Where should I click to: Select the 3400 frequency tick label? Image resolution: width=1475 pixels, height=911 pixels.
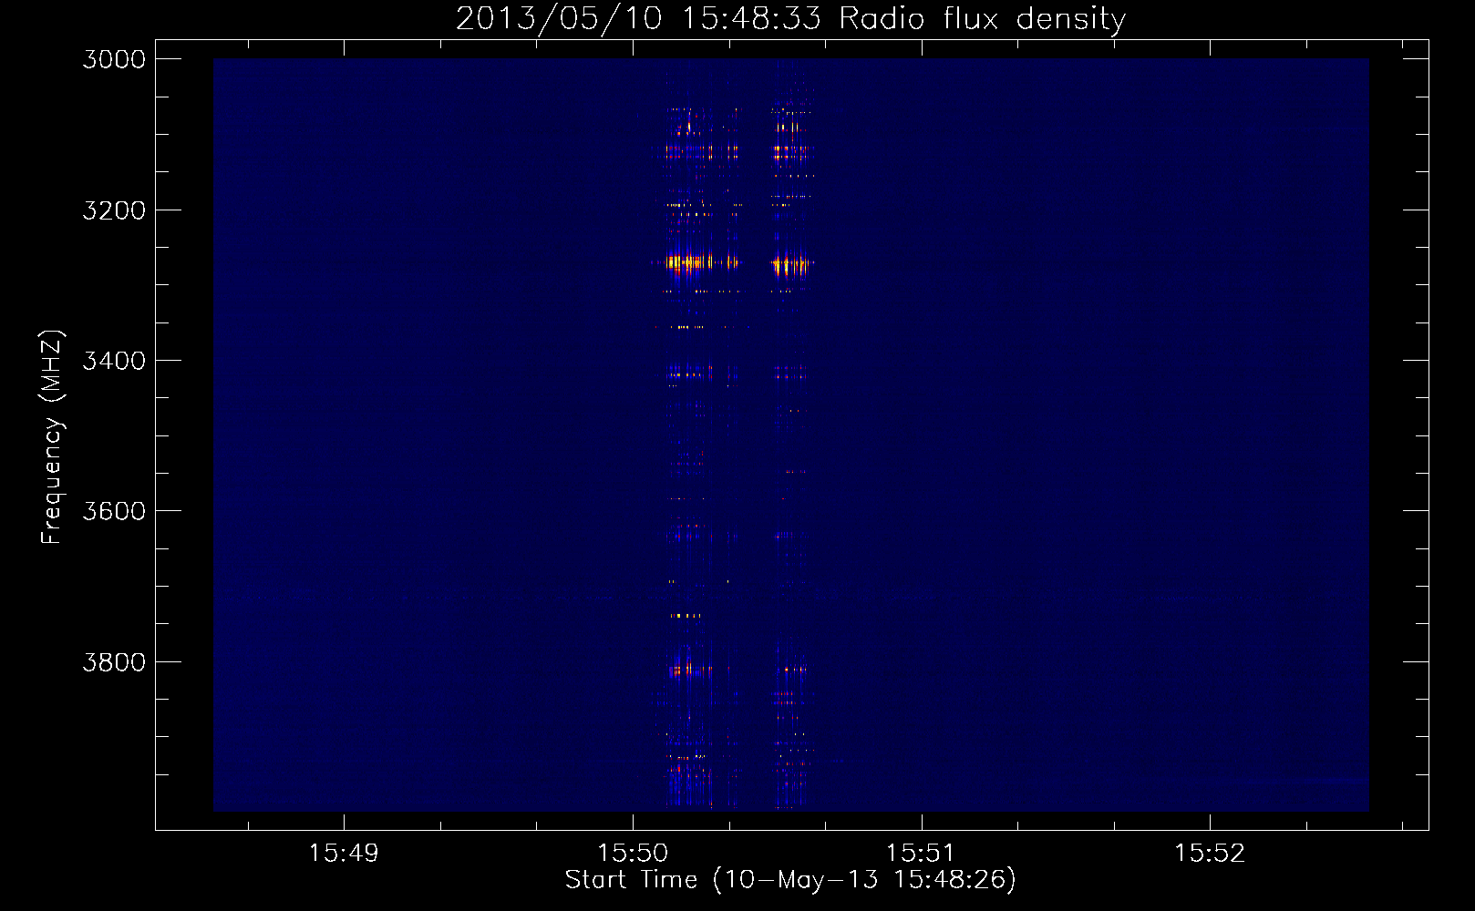(114, 361)
